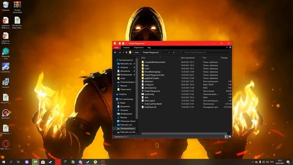Open the Human Gose Mod archive icon

pyautogui.click(x=17, y=7)
